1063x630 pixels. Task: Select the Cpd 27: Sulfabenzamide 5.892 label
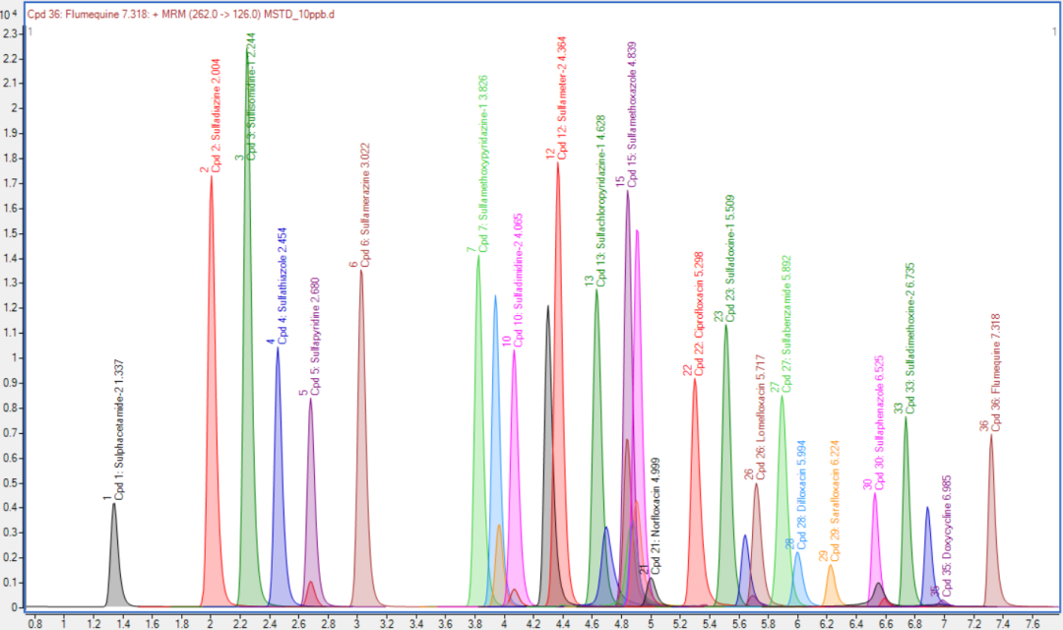coord(786,324)
